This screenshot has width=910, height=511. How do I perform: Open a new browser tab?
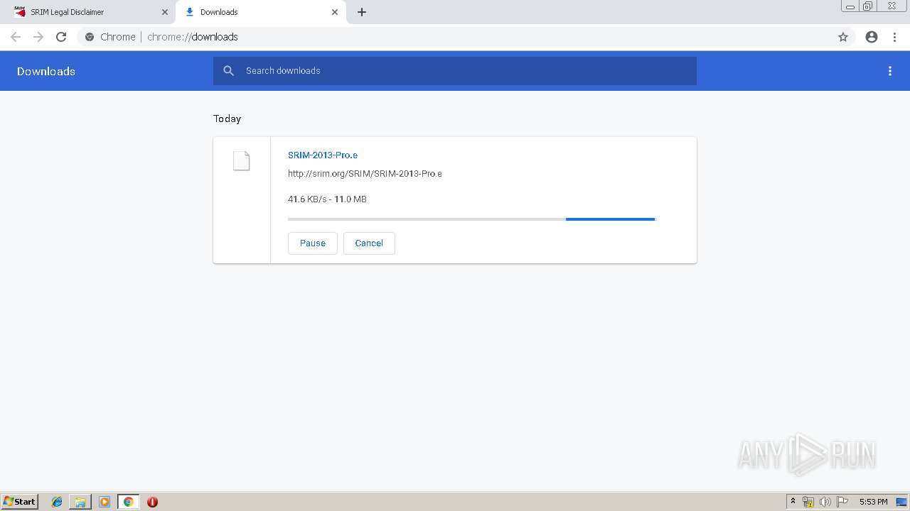click(362, 12)
